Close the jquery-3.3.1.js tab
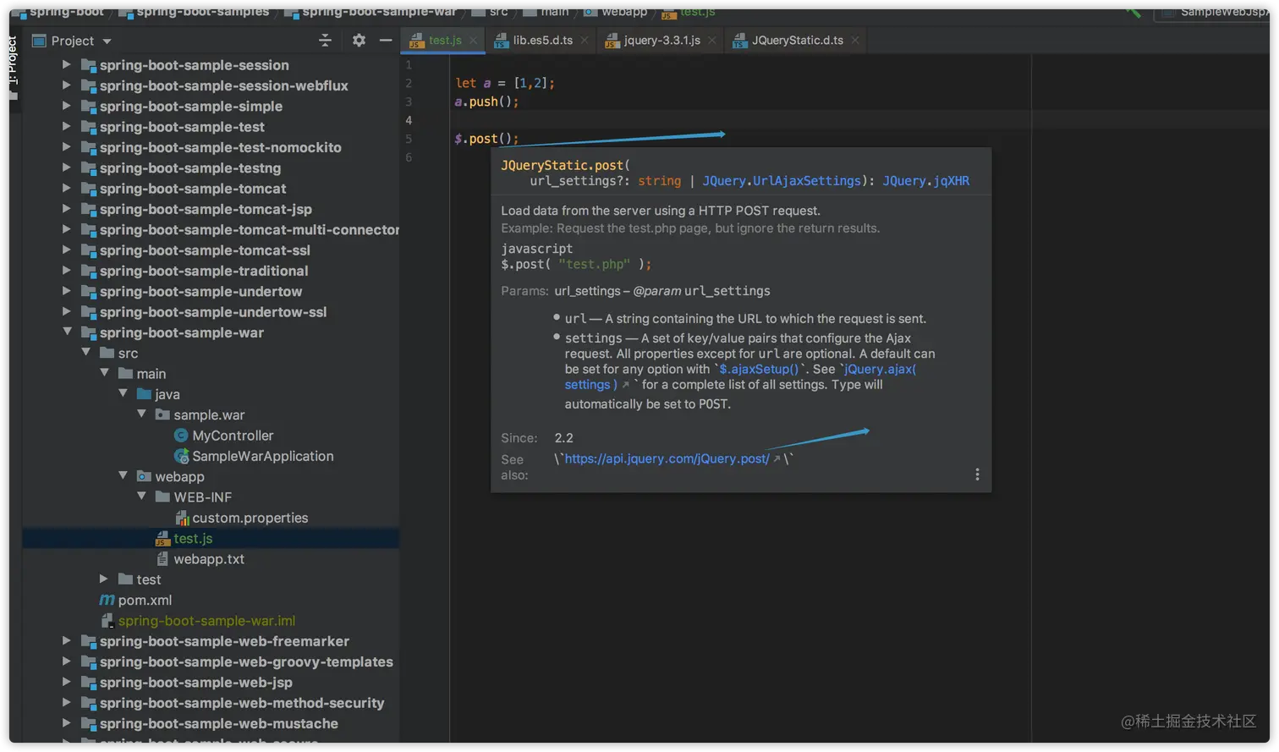This screenshot has width=1279, height=752. click(711, 41)
